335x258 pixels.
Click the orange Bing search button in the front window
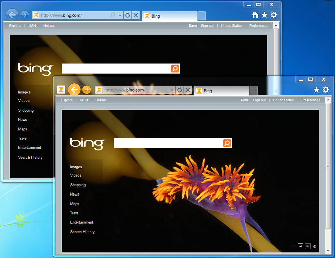(227, 143)
